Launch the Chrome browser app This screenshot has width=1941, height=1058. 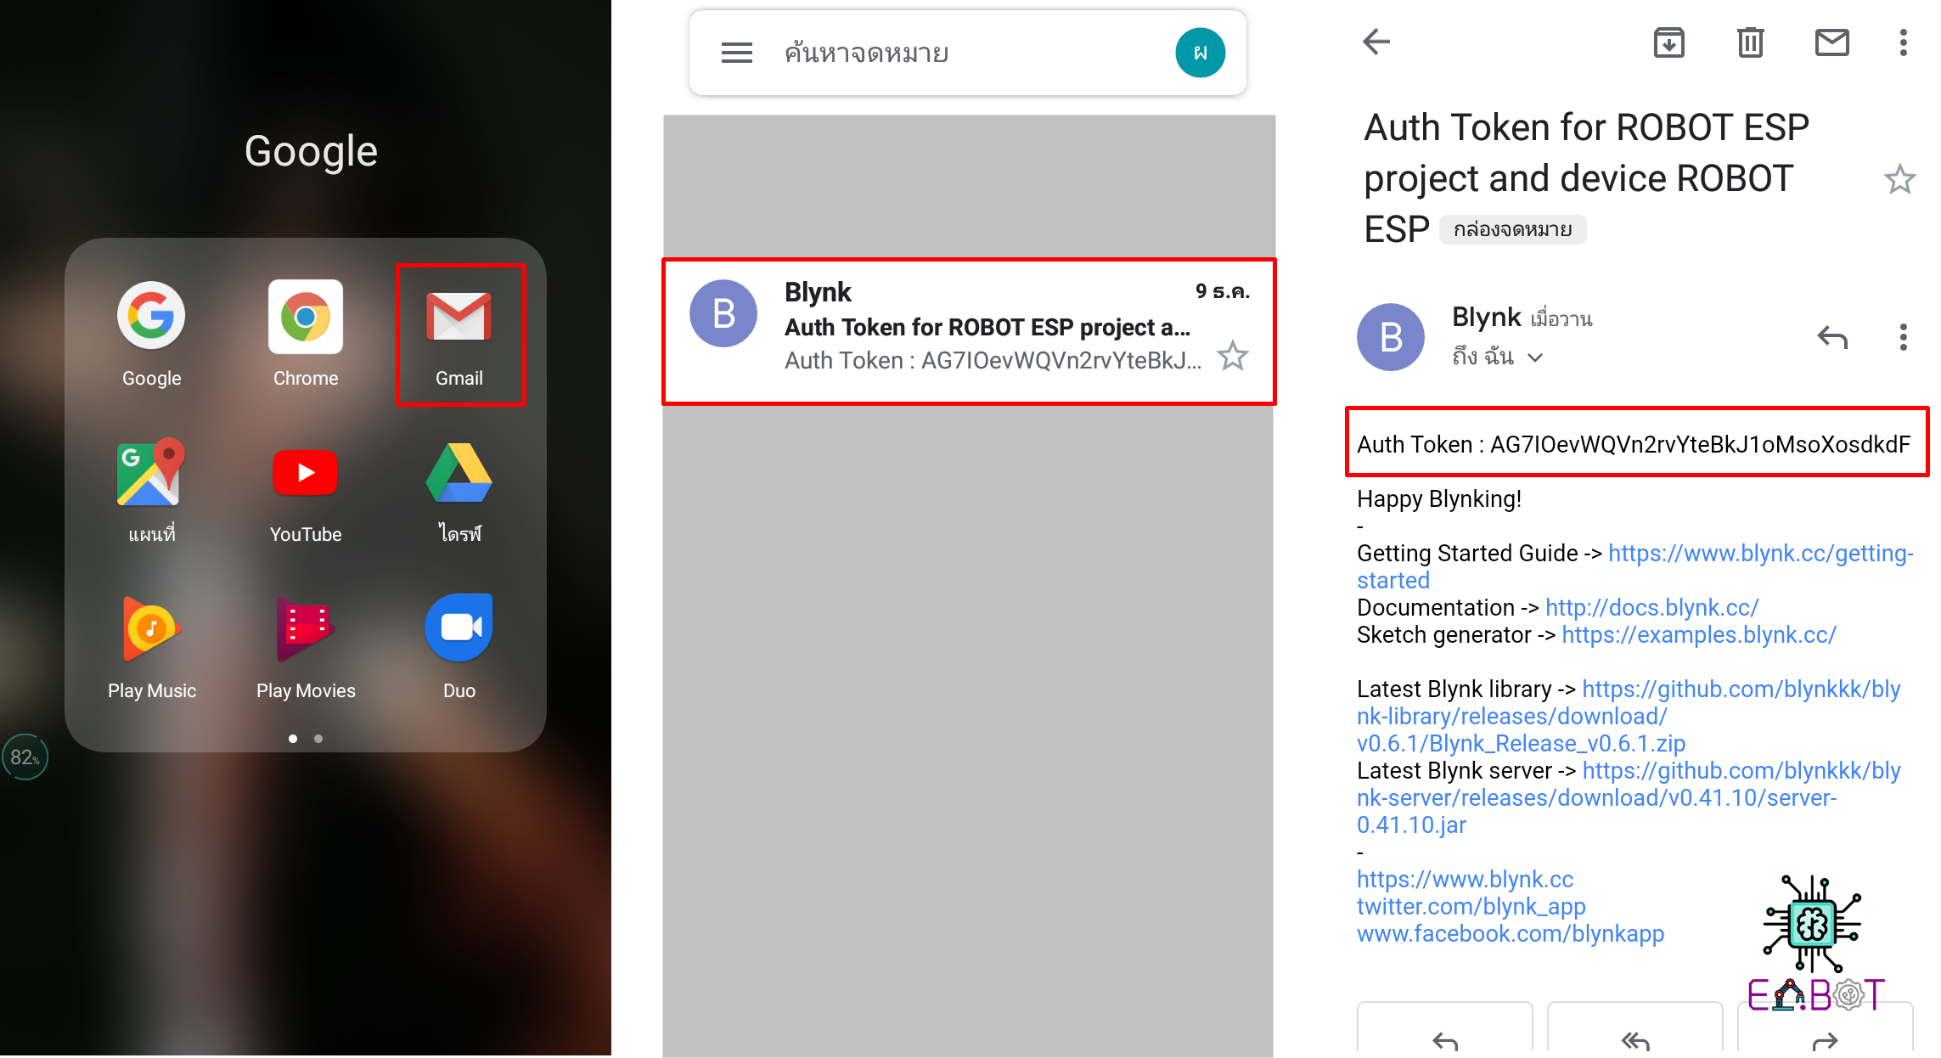tap(306, 333)
